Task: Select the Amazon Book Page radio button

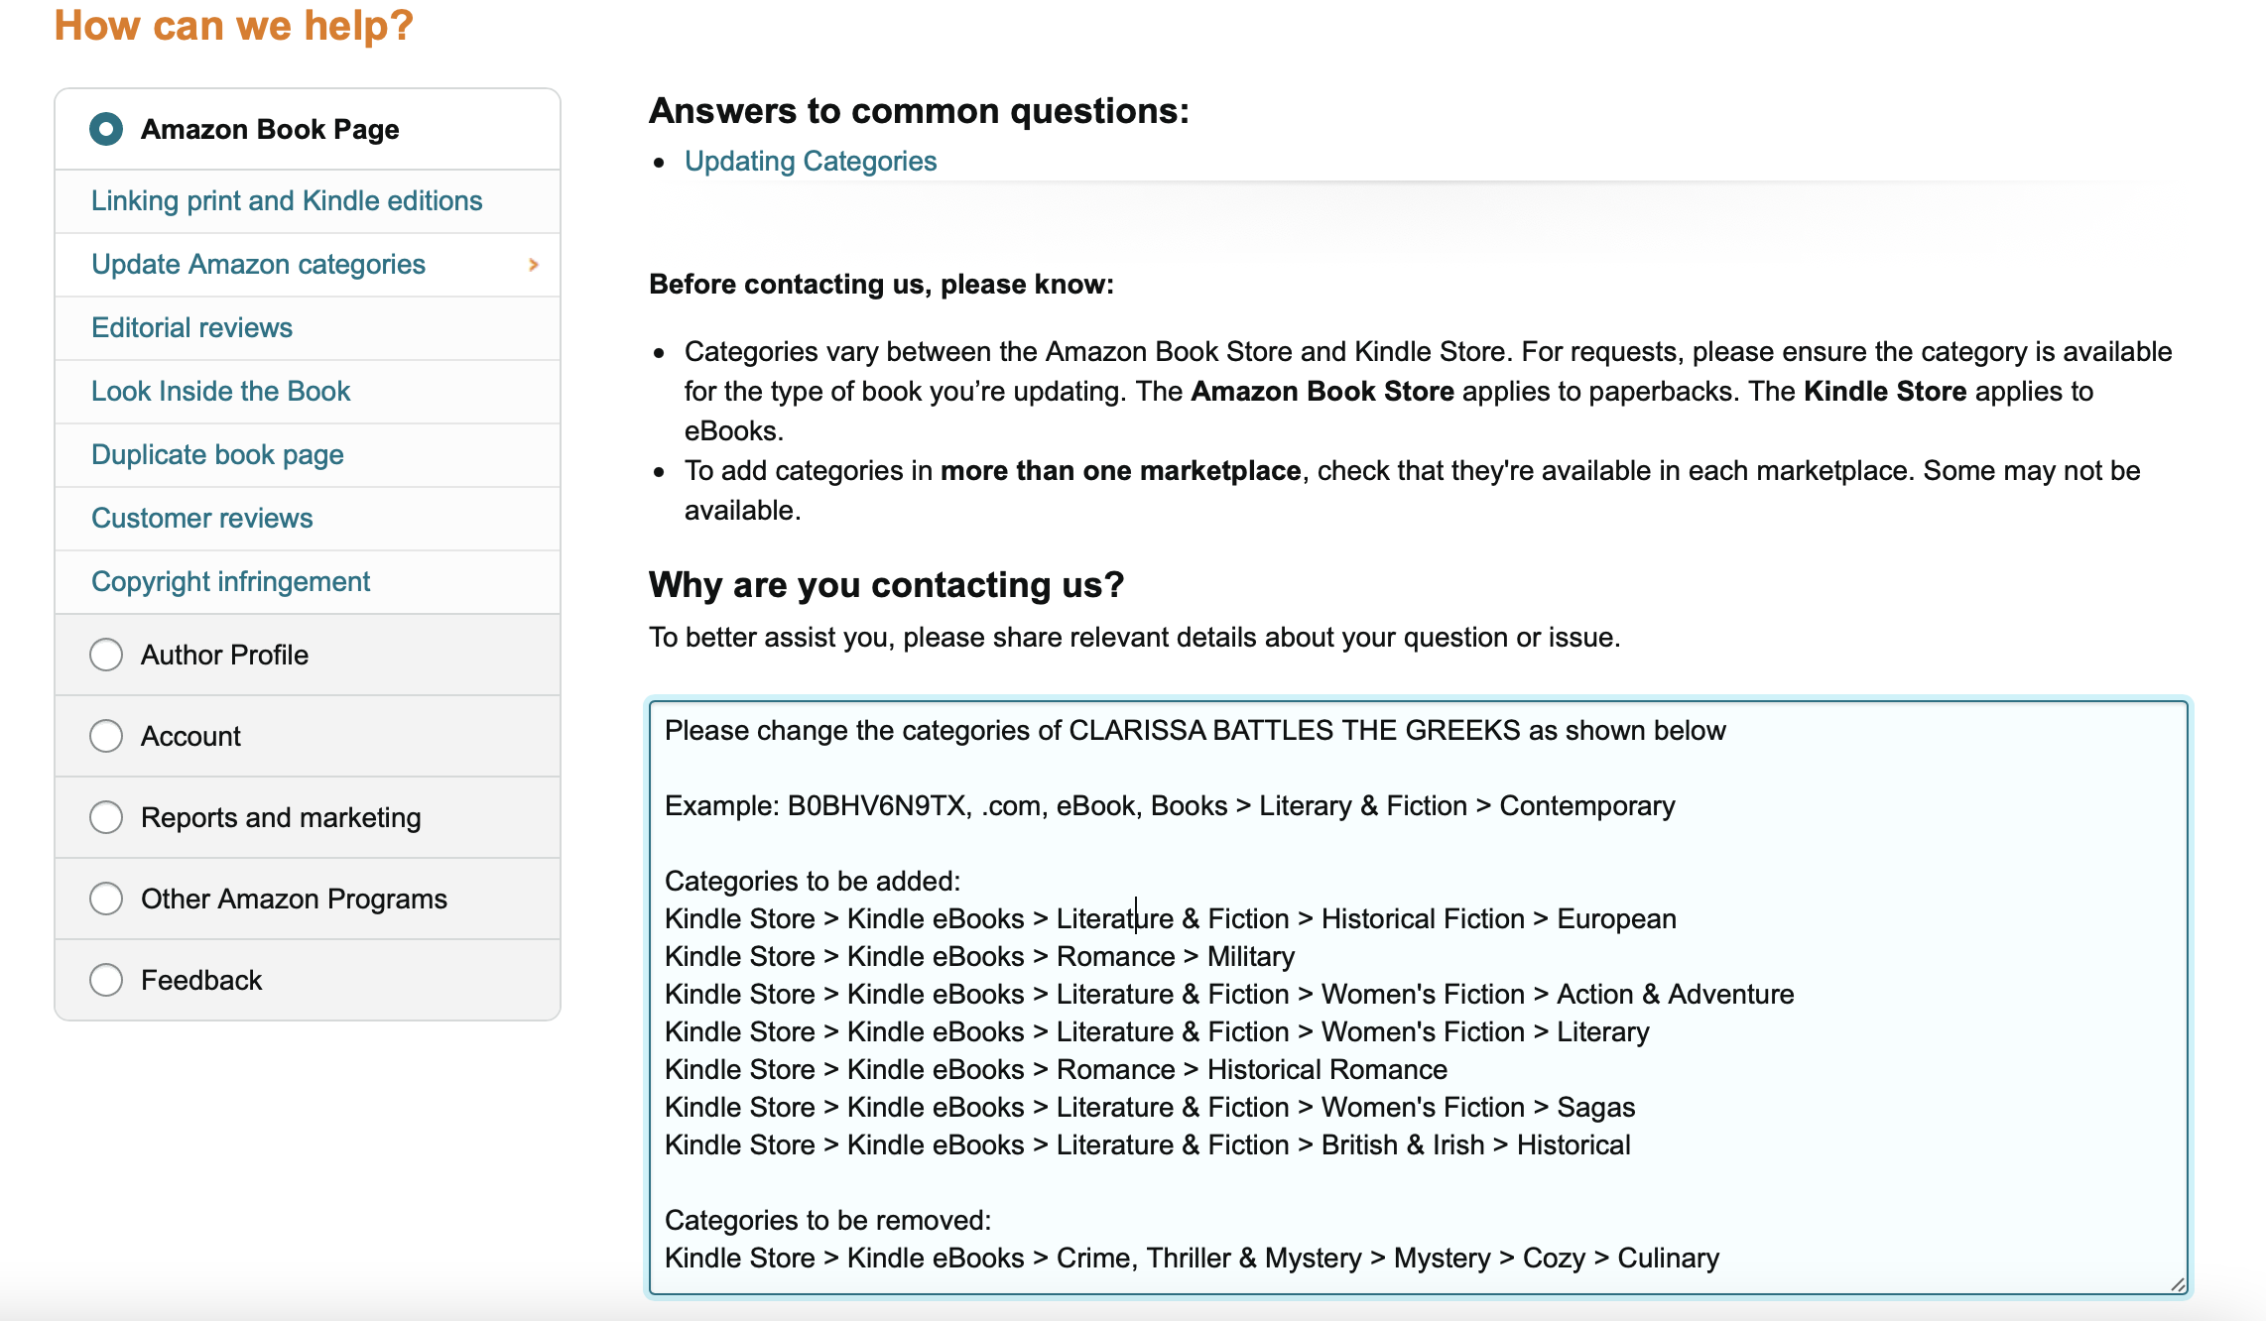Action: click(106, 129)
